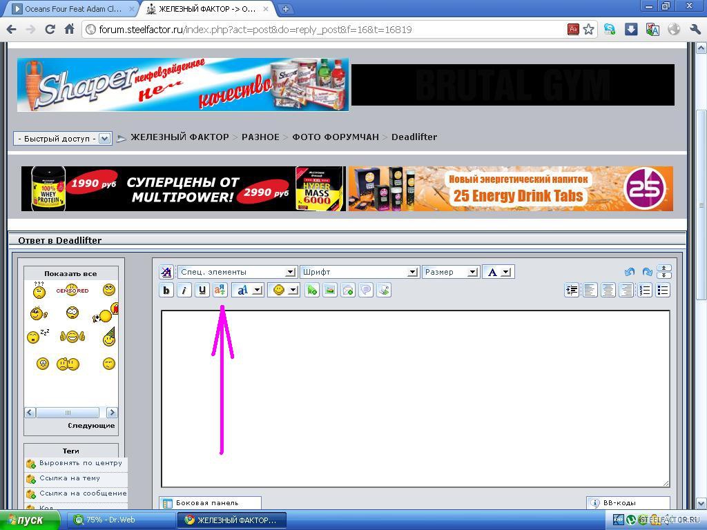The image size is (707, 530).
Task: Insert the CENSORED smiley
Action: click(x=72, y=290)
